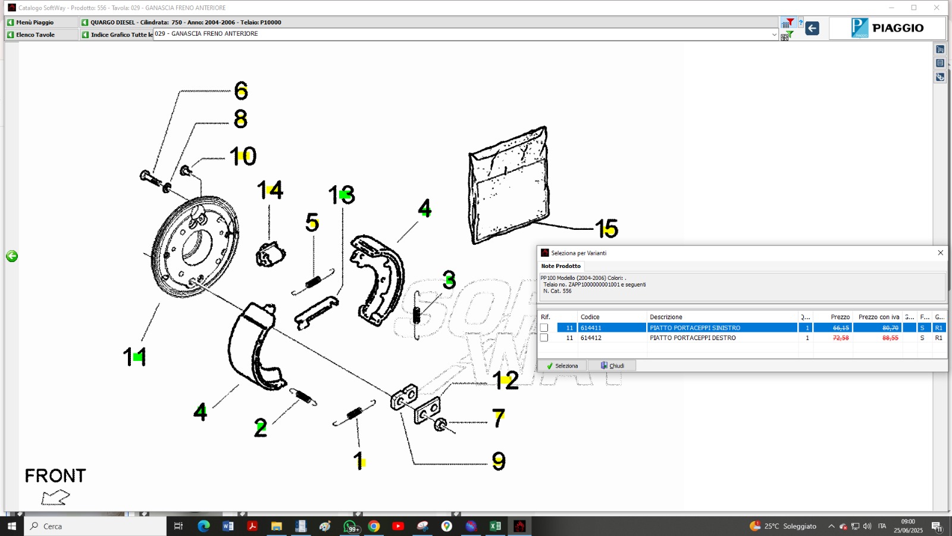The image size is (952, 536).
Task: Select the Note Prodotto tab
Action: pos(560,266)
